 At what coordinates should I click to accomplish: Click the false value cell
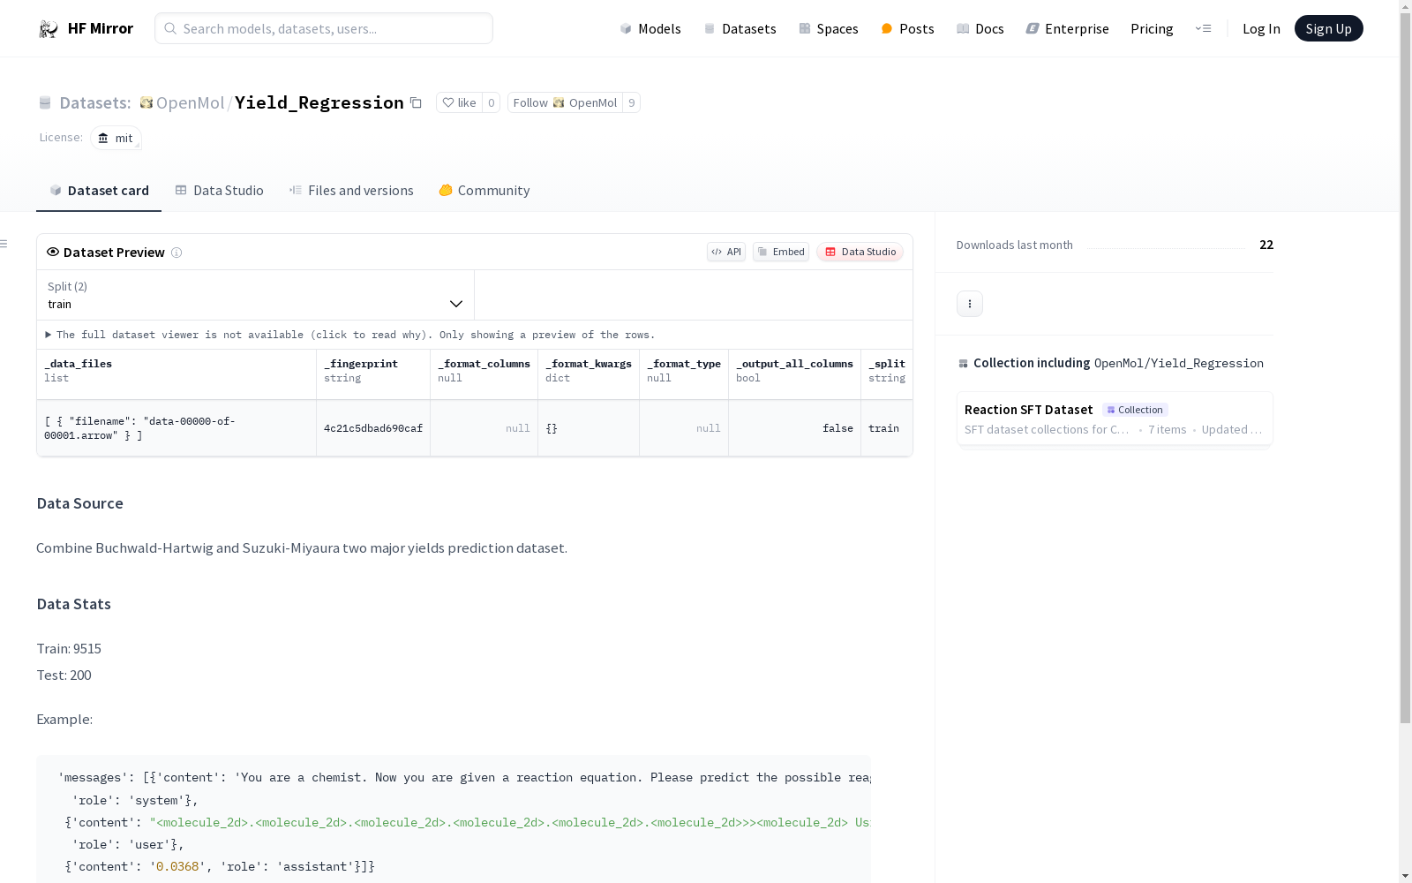[794, 428]
